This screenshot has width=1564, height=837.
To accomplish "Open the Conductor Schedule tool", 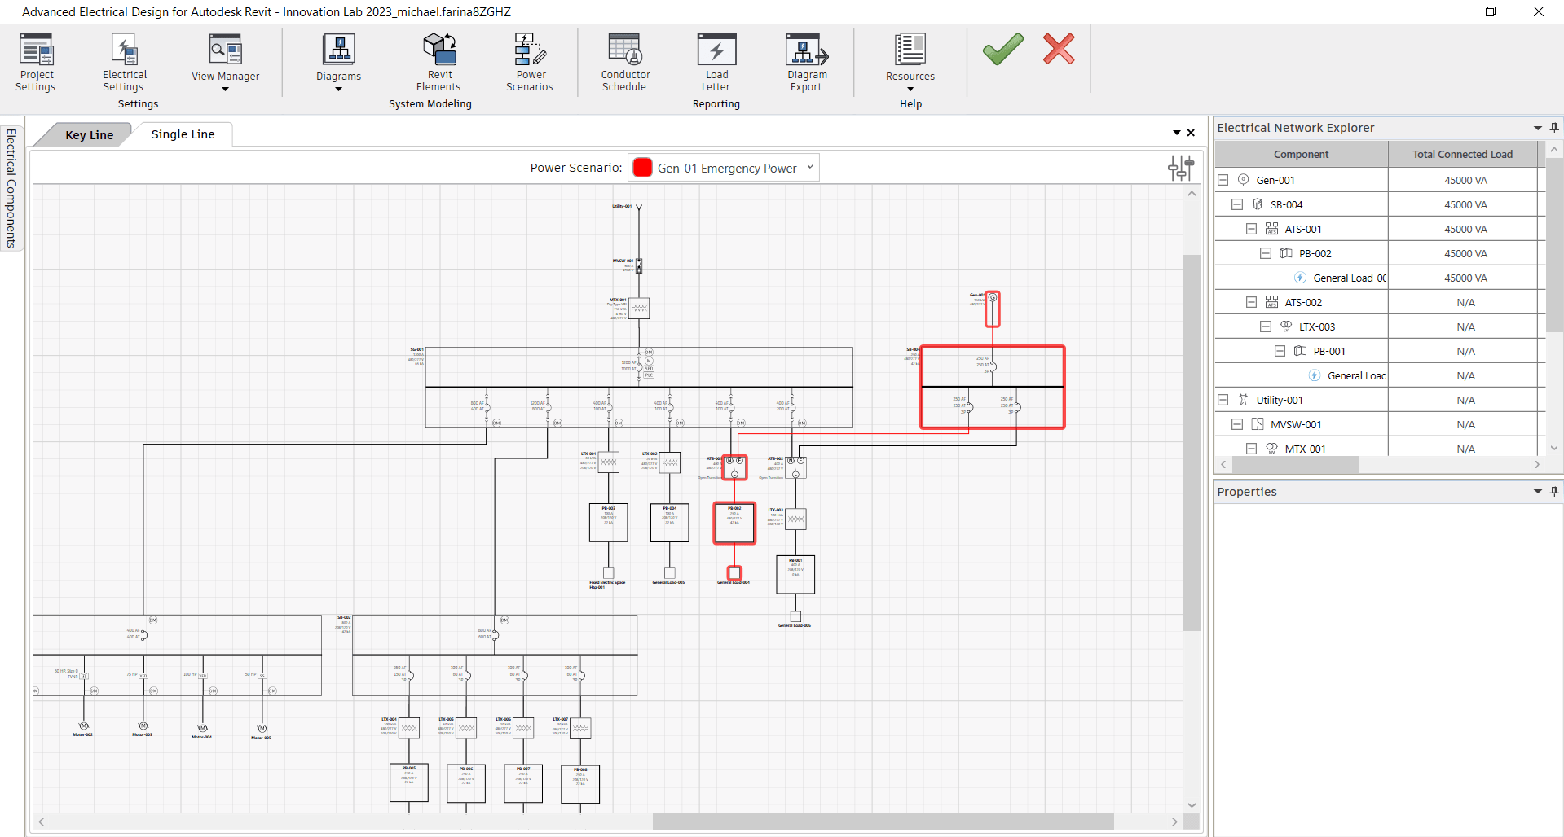I will tap(624, 63).
